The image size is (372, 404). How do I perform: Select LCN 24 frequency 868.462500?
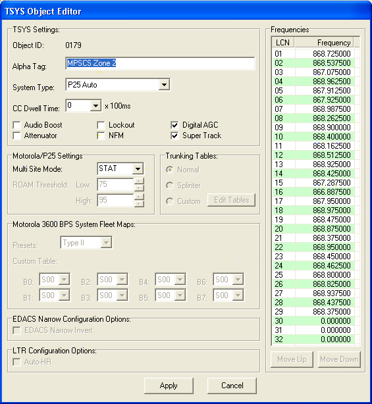point(313,266)
